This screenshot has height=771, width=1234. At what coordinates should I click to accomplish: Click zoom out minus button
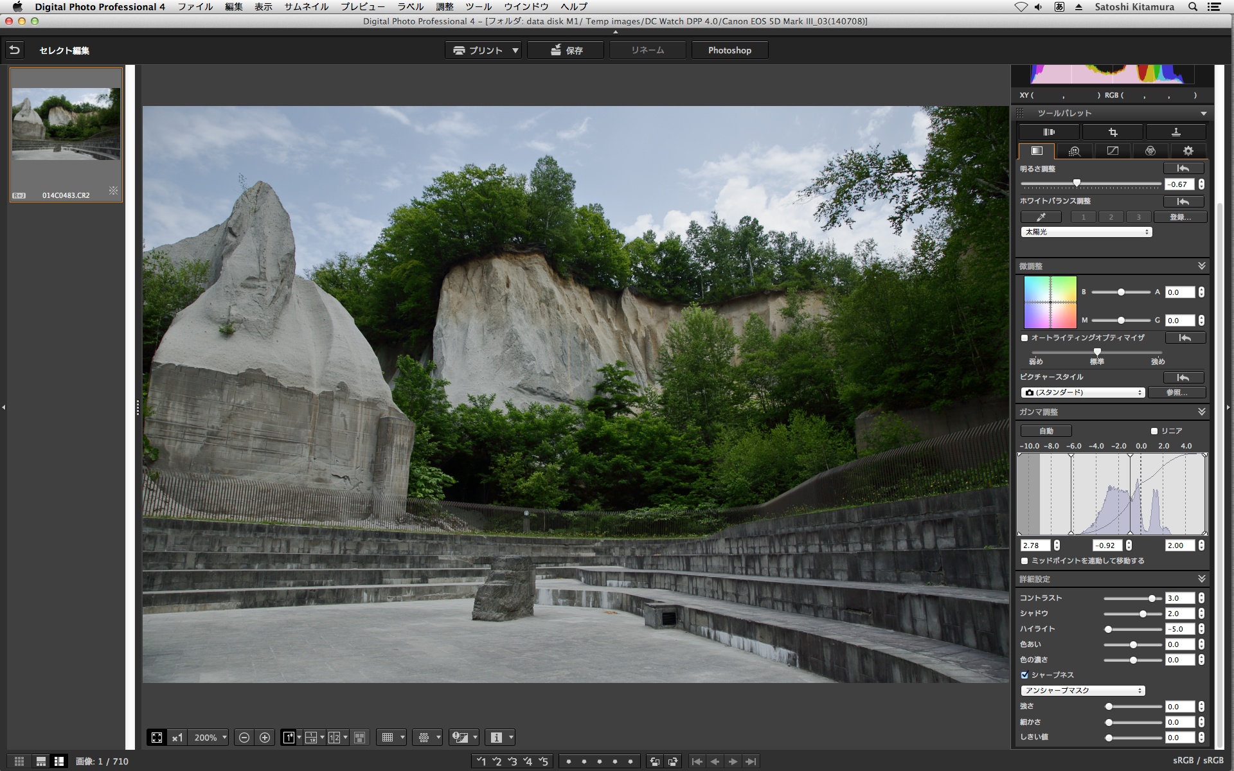244,738
